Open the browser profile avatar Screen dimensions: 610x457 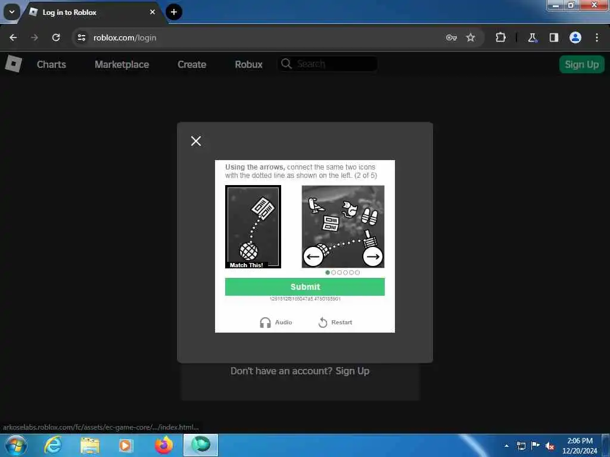click(575, 37)
